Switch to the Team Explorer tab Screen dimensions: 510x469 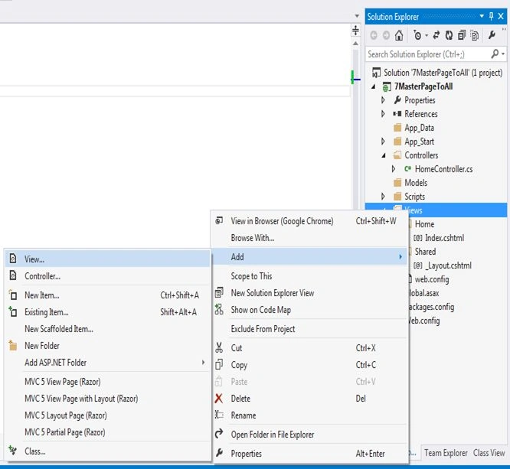point(446,453)
